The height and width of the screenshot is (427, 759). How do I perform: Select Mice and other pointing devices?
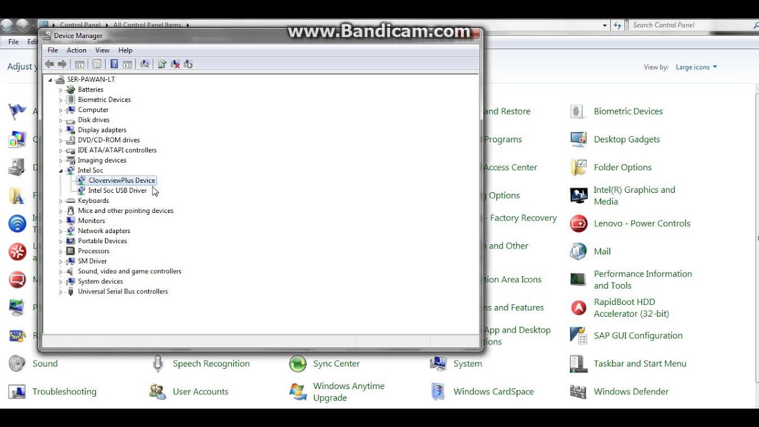(126, 211)
